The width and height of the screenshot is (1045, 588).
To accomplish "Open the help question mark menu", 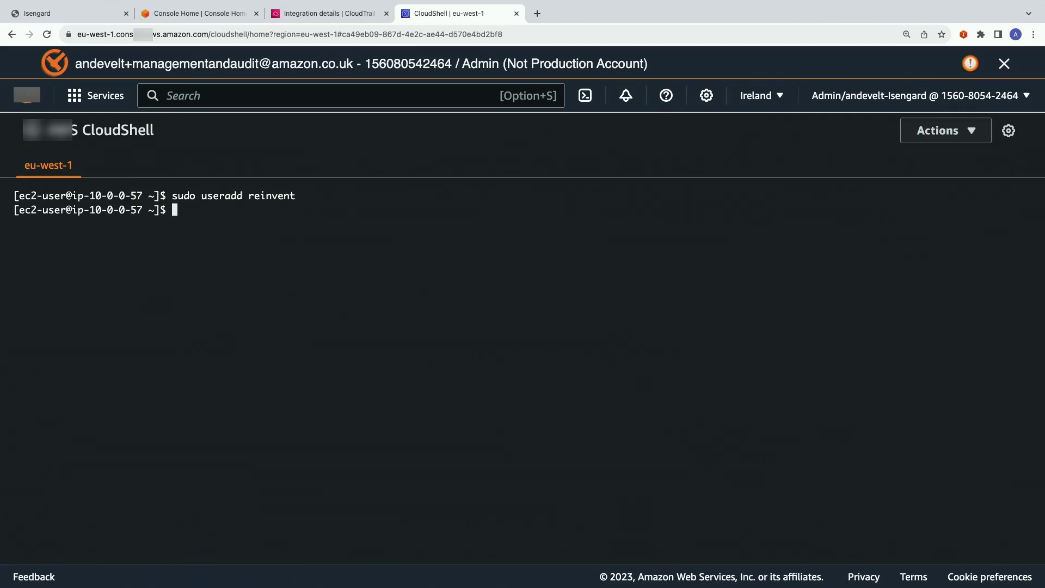I will click(x=666, y=96).
